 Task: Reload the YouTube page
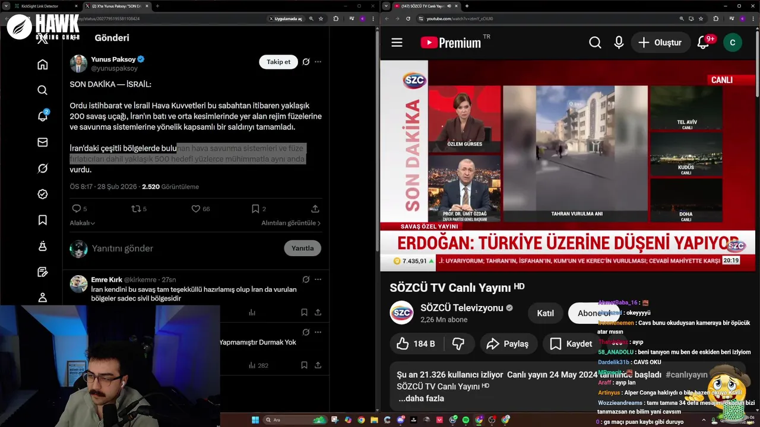click(x=408, y=18)
